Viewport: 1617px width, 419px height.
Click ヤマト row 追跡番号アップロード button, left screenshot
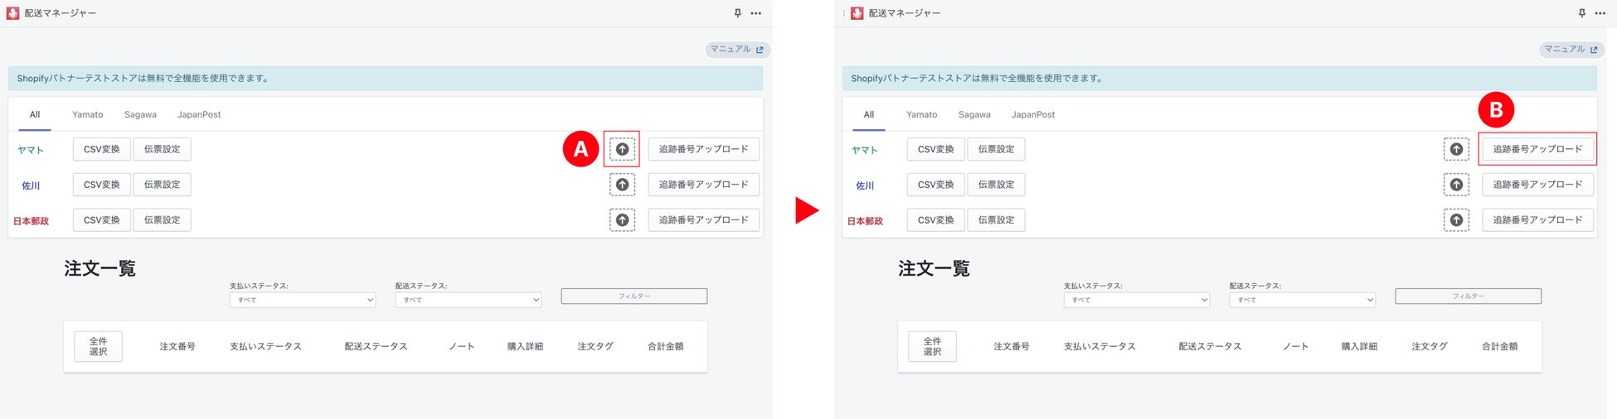704,149
